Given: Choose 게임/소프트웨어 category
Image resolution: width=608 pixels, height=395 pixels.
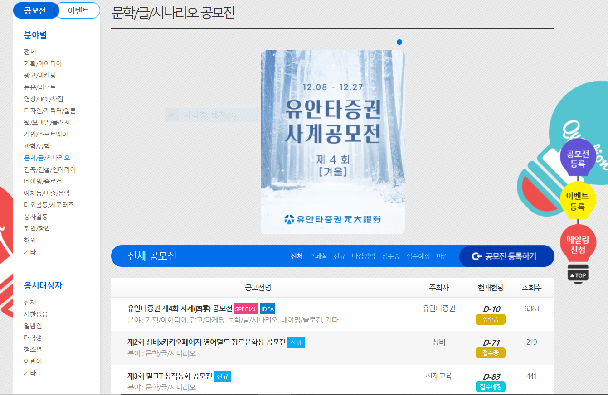Looking at the screenshot, I should coord(46,134).
